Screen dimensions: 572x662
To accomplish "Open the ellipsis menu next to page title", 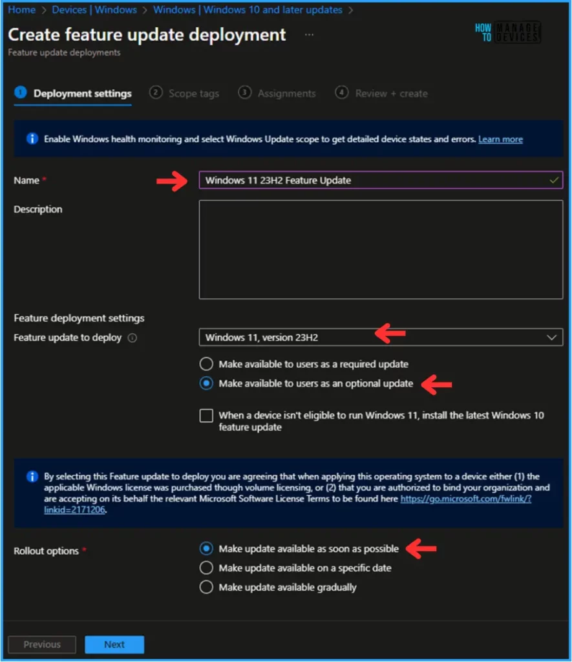I will [x=309, y=35].
